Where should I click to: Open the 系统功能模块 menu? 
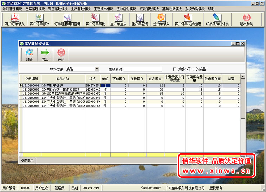(195, 9)
